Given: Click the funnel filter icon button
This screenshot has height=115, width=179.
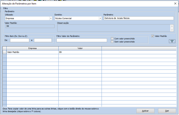Looking at the screenshot, I should 172,41.
